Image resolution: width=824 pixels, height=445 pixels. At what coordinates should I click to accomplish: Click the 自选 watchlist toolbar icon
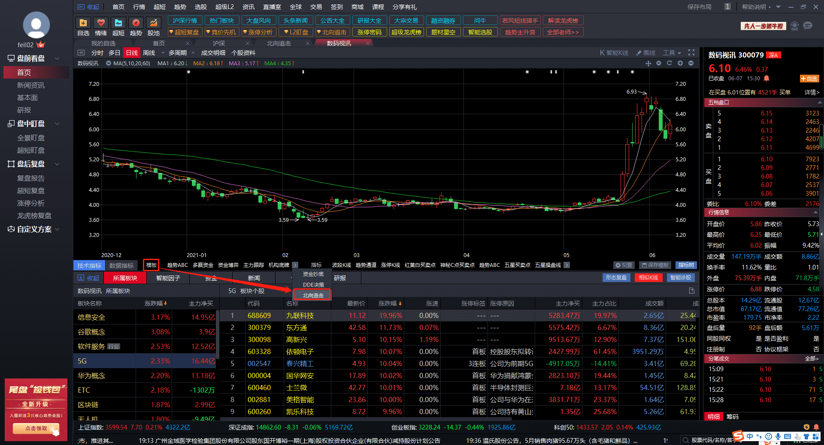(83, 23)
